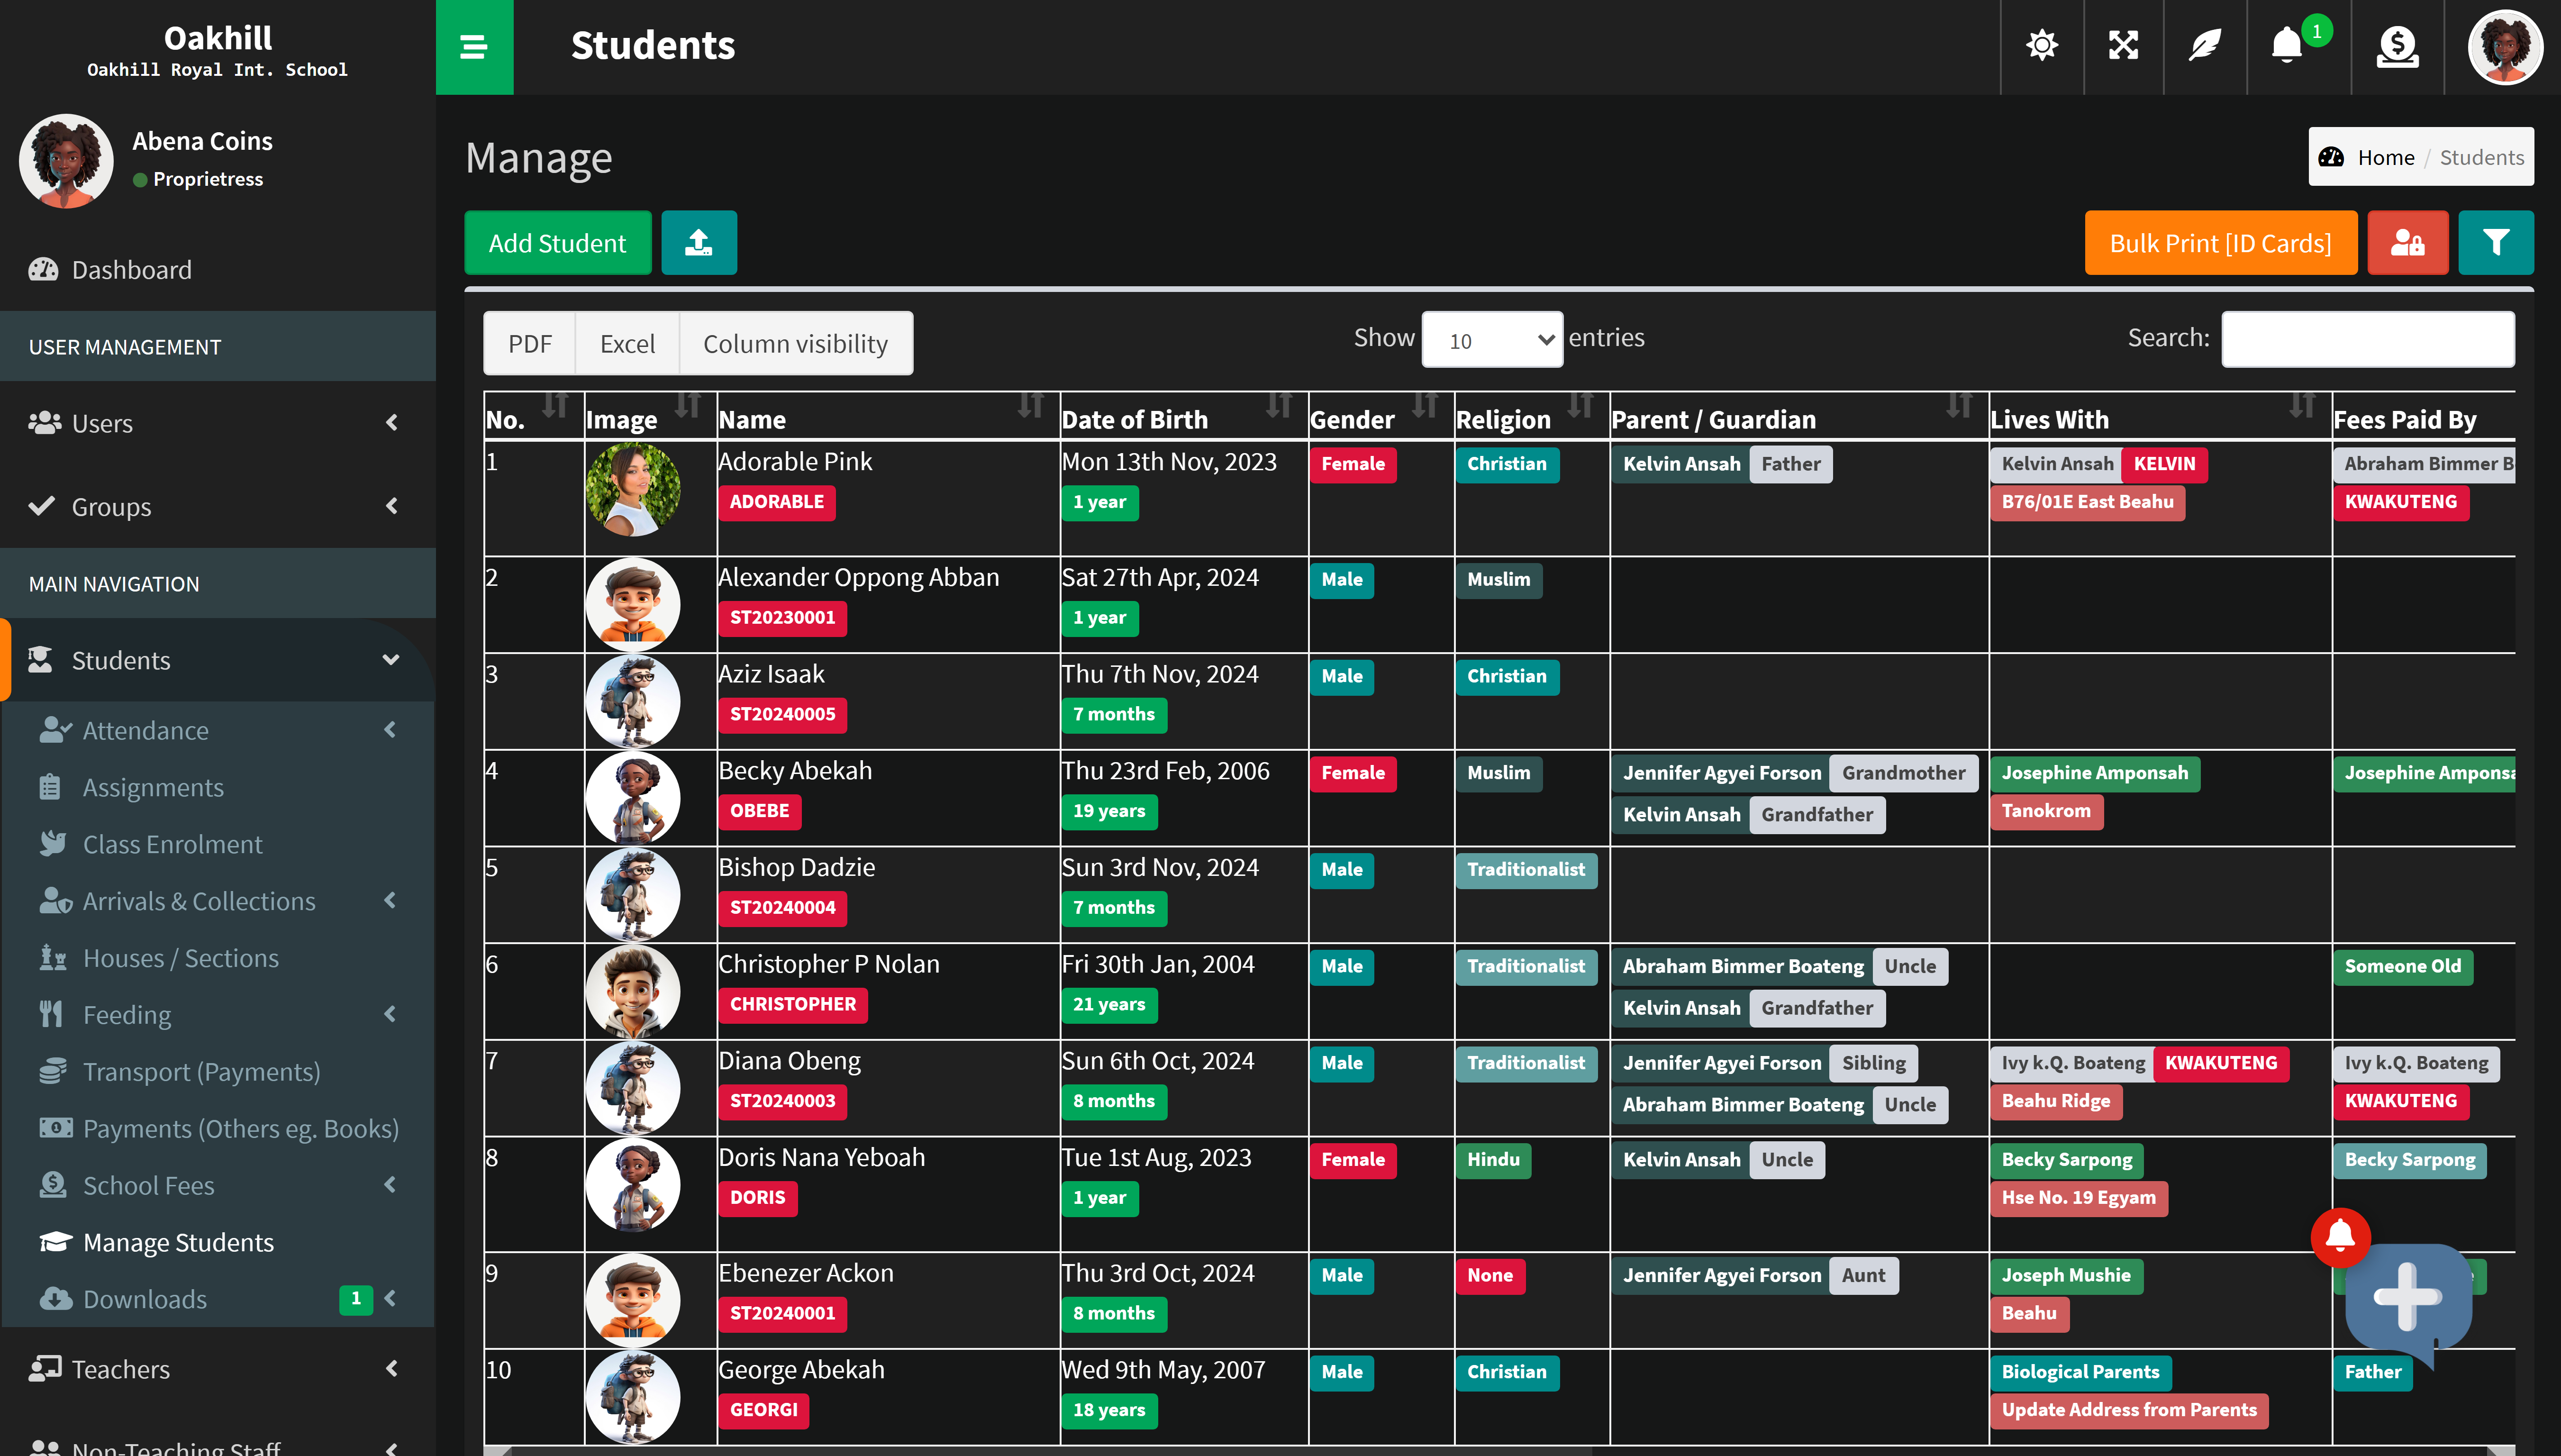Click Bulk Print ID Cards button

2219,242
